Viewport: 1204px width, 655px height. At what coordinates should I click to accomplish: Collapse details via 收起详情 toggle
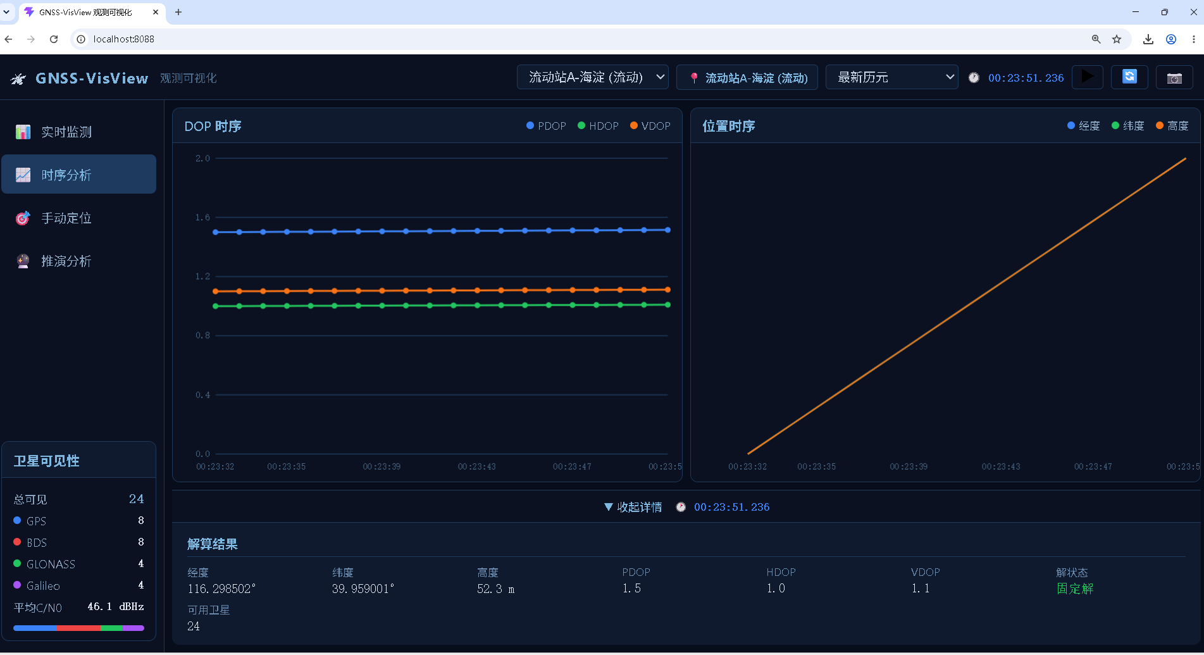tap(633, 507)
